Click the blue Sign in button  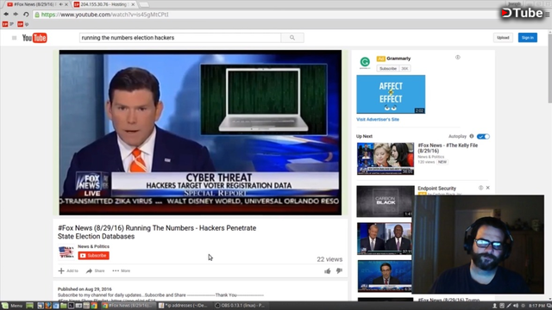tap(527, 38)
